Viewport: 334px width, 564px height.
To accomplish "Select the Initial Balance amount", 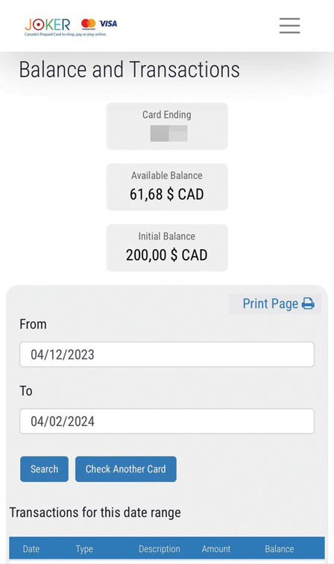I will click(167, 255).
